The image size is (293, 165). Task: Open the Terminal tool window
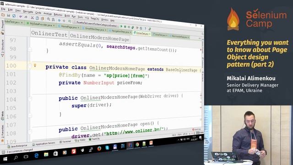tap(65, 142)
